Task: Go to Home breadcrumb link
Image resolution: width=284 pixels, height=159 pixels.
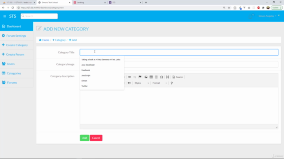Action: (x=44, y=40)
